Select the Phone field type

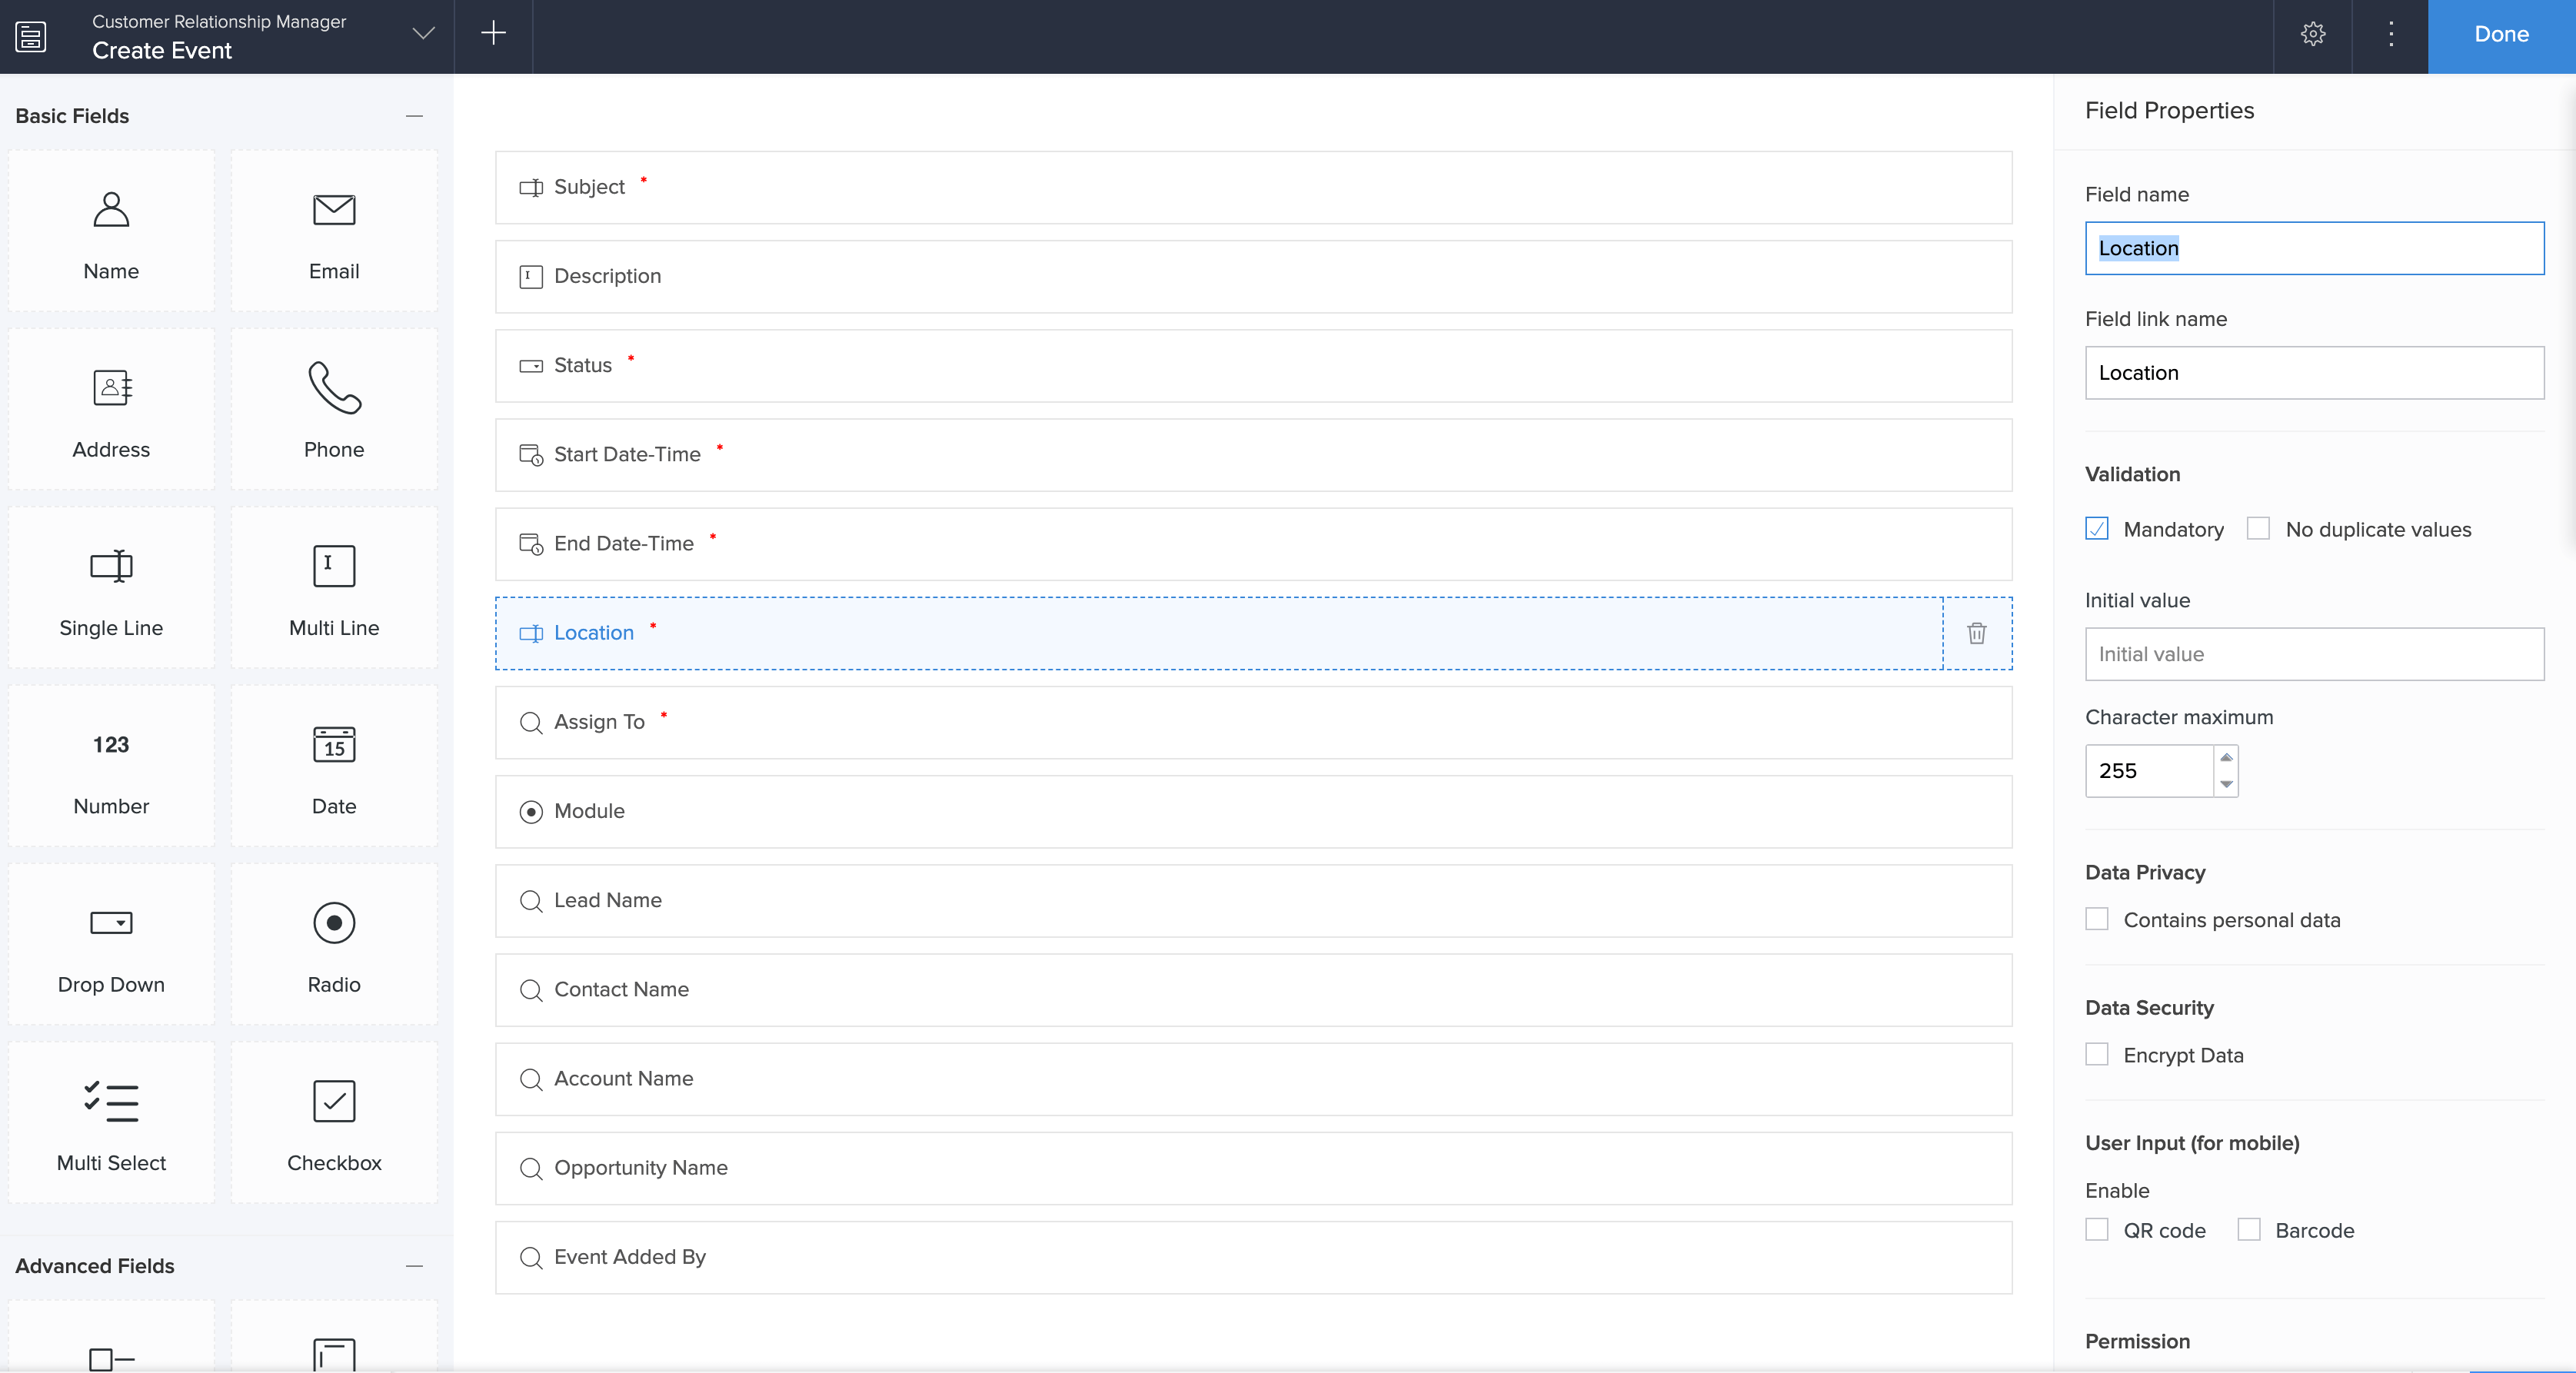coord(334,410)
